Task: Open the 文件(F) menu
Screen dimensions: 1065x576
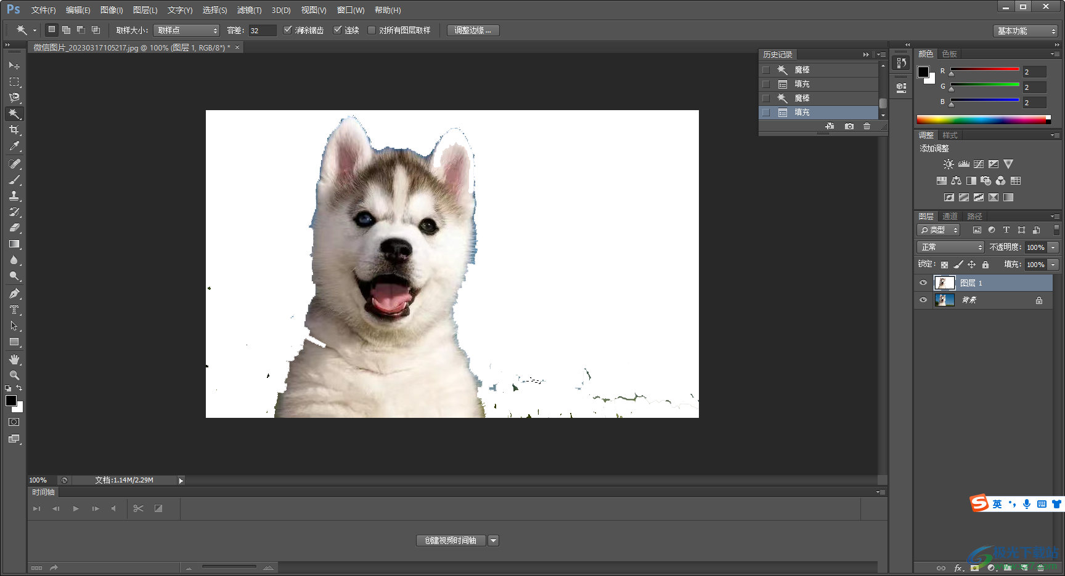Action: [x=43, y=10]
